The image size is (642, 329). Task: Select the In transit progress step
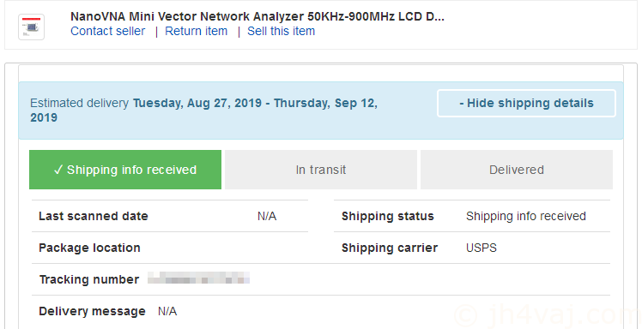pyautogui.click(x=321, y=170)
